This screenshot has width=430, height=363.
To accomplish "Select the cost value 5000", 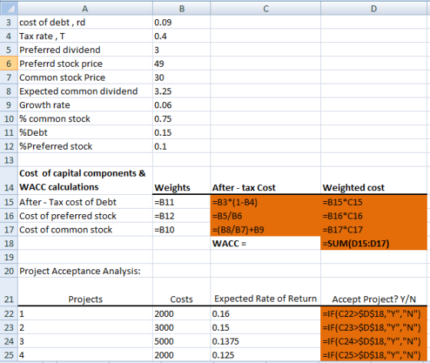I will [x=181, y=341].
